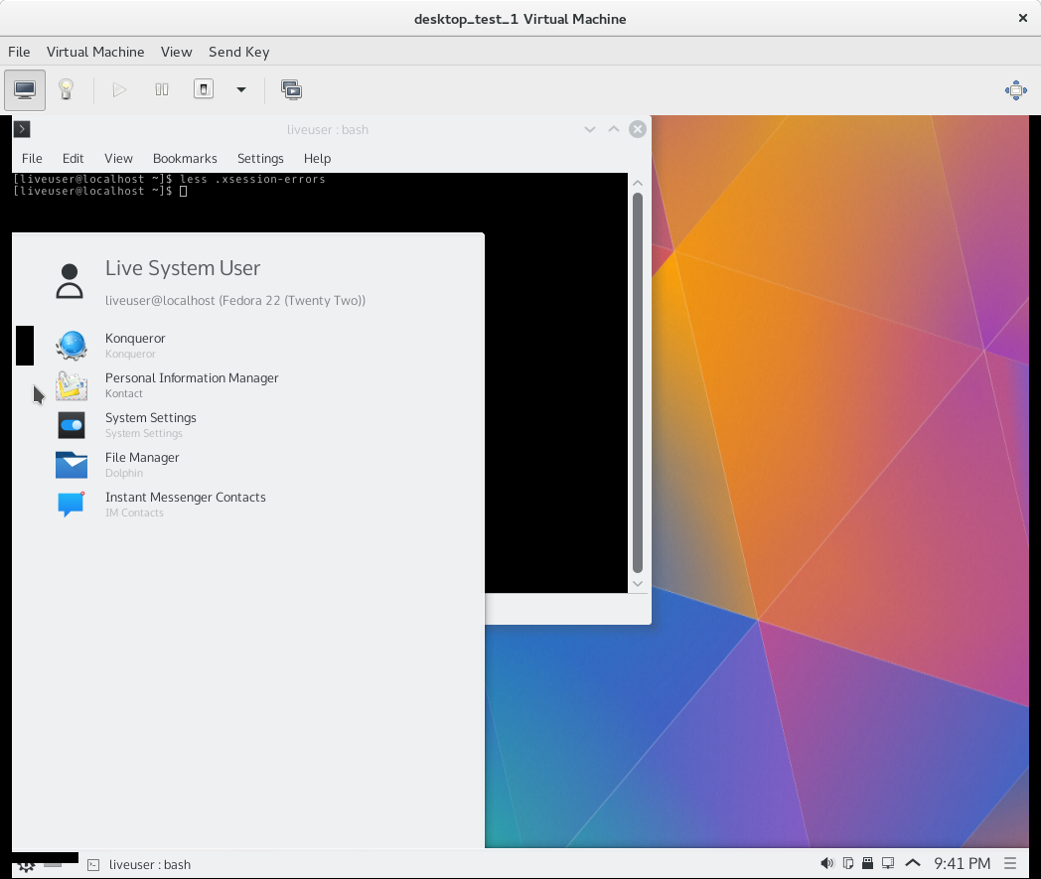The height and width of the screenshot is (879, 1041).
Task: Open network/display tray icon
Action: [x=888, y=863]
